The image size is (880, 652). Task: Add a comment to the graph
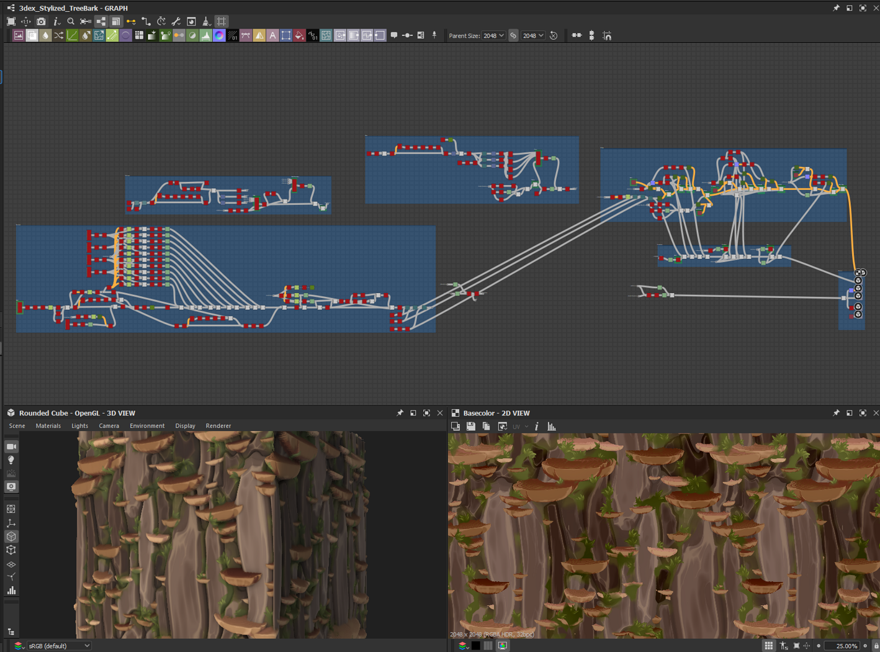point(394,35)
